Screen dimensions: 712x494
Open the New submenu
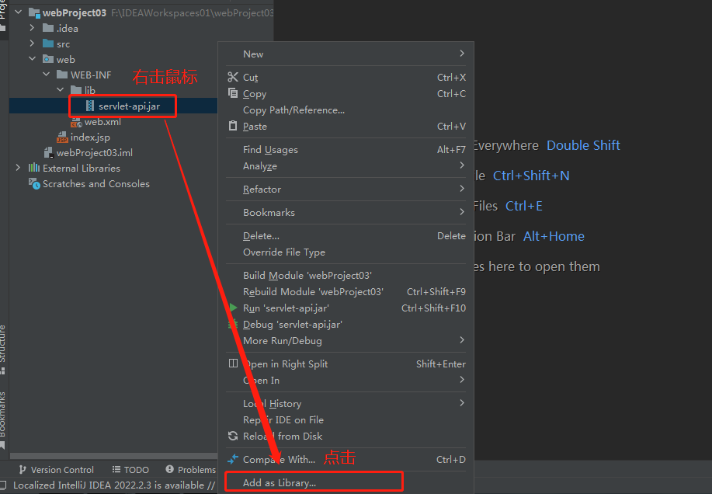tap(346, 54)
